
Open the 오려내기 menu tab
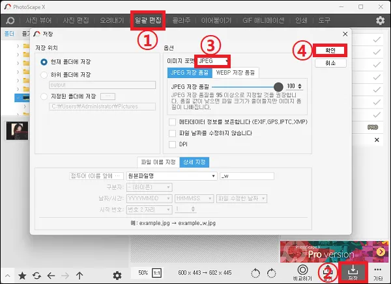point(112,20)
